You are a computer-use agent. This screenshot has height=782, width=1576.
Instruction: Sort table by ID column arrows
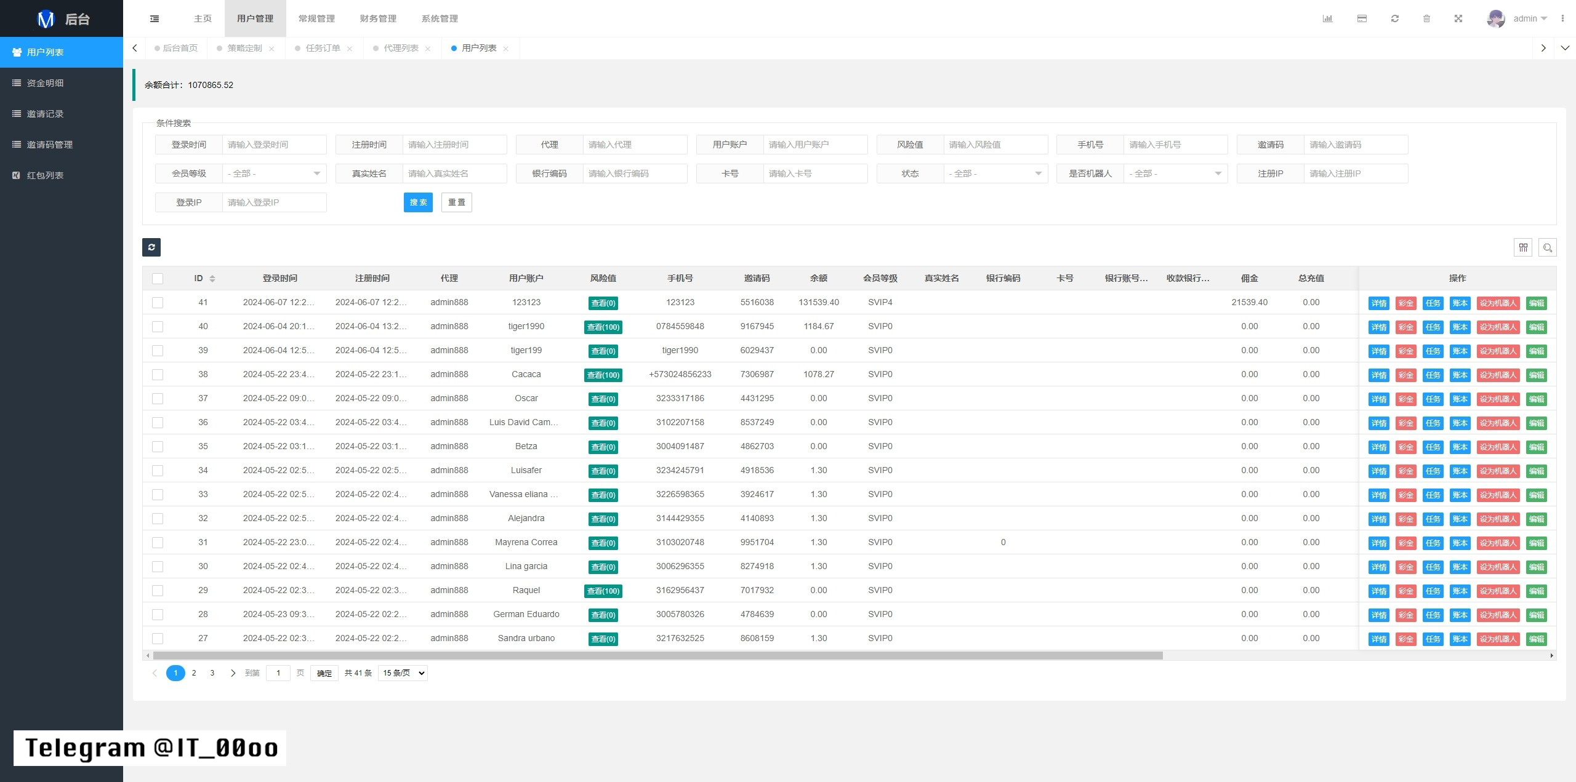pyautogui.click(x=212, y=279)
